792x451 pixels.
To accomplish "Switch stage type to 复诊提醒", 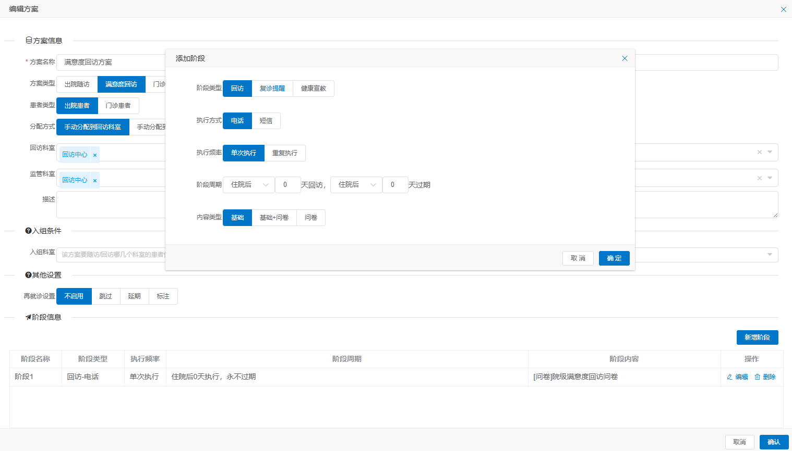I will pyautogui.click(x=272, y=89).
